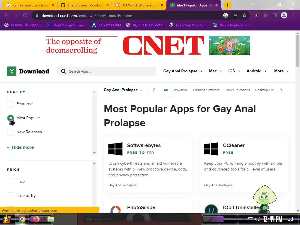Click Sort By panel scroll-down arrow

(94, 153)
